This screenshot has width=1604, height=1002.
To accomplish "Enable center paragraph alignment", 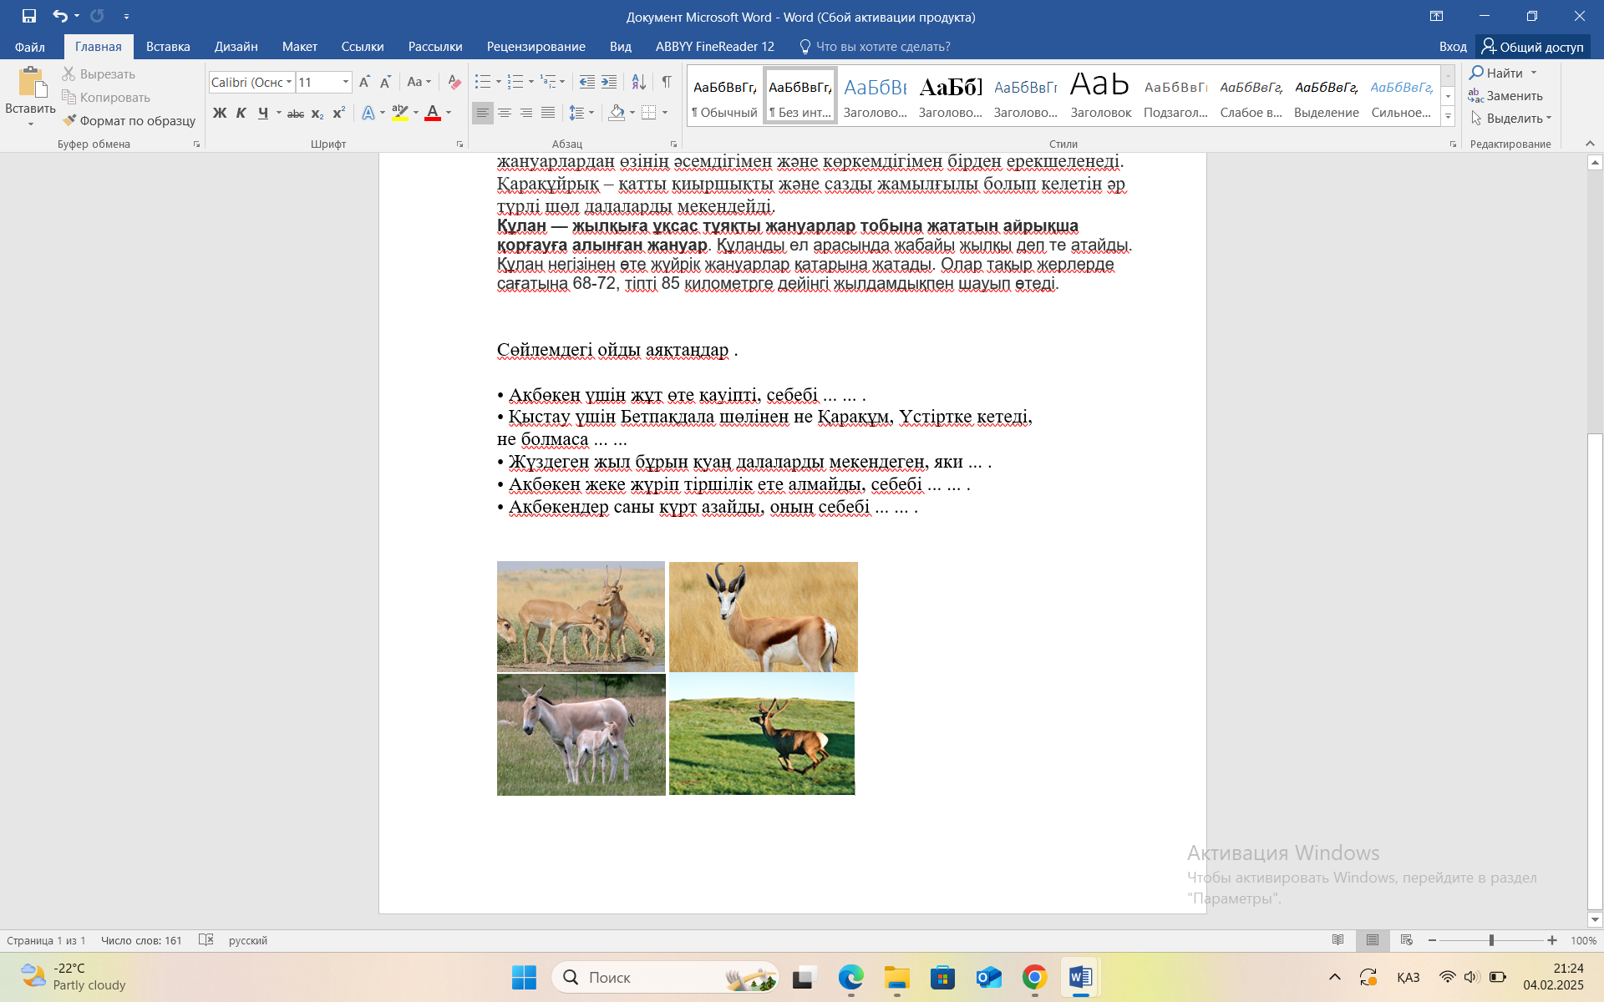I will click(x=505, y=113).
